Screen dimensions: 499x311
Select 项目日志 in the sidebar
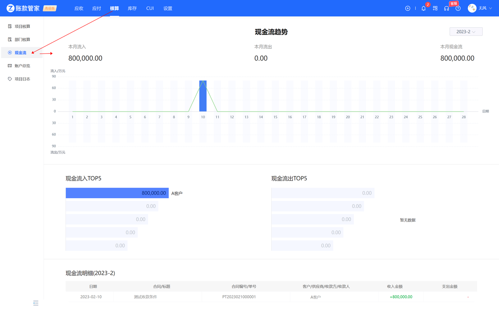coord(22,79)
